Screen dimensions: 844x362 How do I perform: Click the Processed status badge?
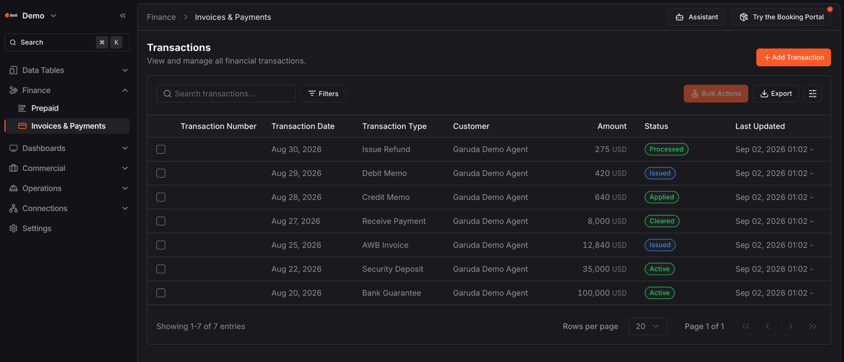(666, 149)
